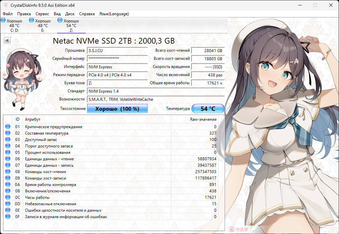
Task: Click the serial number field
Action: pyautogui.click(x=117, y=59)
